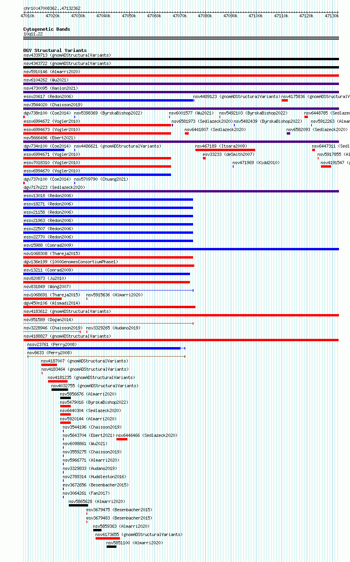
Task: Click the essv7018310 (Vogler2010) label
Action: tap(52, 163)
